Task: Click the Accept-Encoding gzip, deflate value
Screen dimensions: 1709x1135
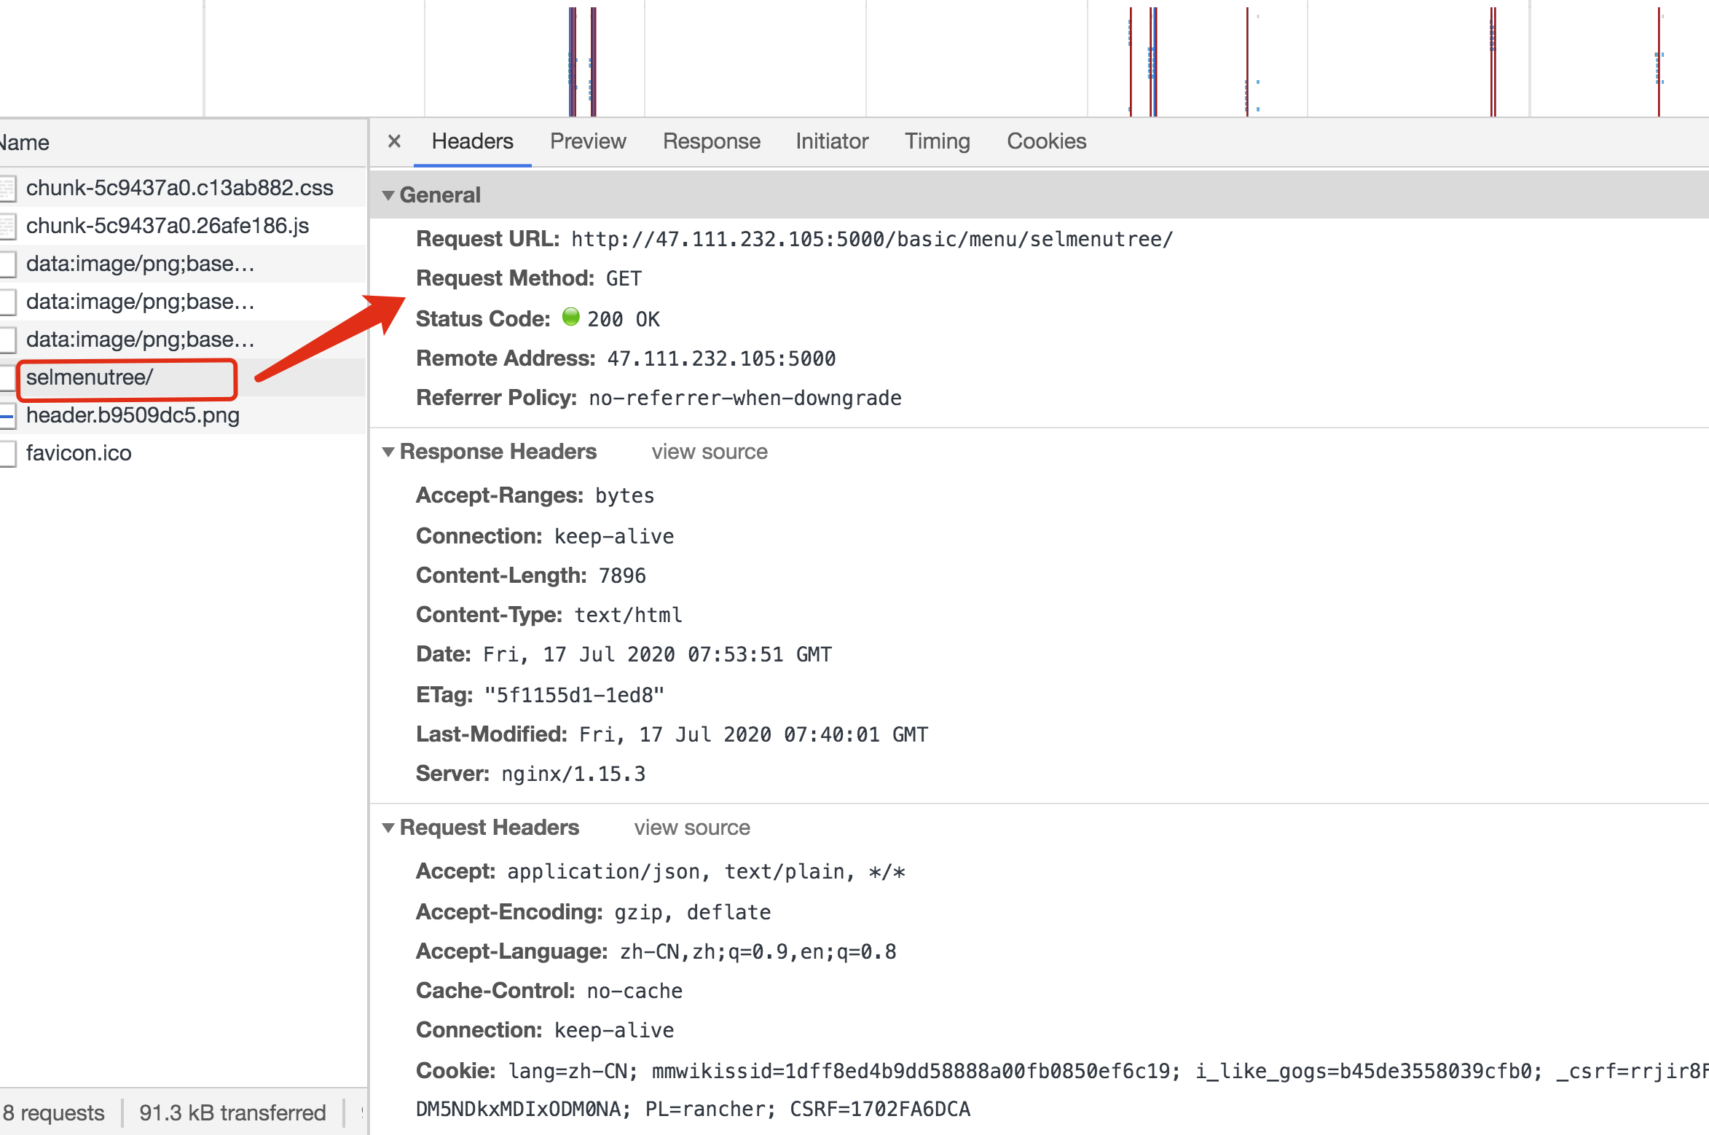Action: 693,912
